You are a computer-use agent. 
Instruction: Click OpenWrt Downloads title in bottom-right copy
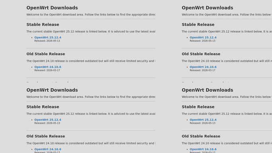pos(207,90)
